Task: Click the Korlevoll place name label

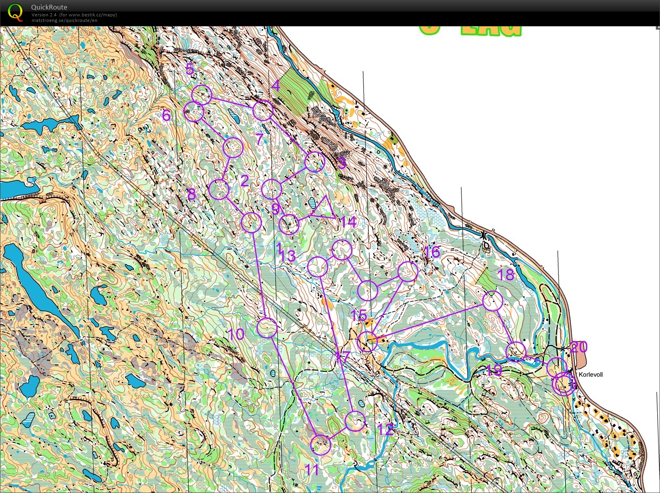Action: coord(591,374)
